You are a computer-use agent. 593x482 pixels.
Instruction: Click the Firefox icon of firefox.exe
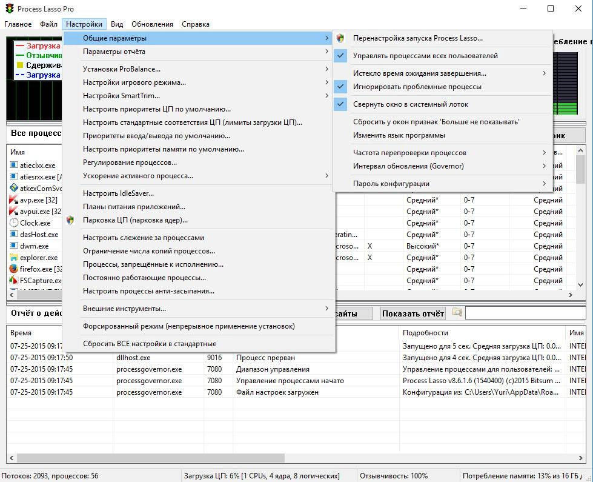point(13,269)
